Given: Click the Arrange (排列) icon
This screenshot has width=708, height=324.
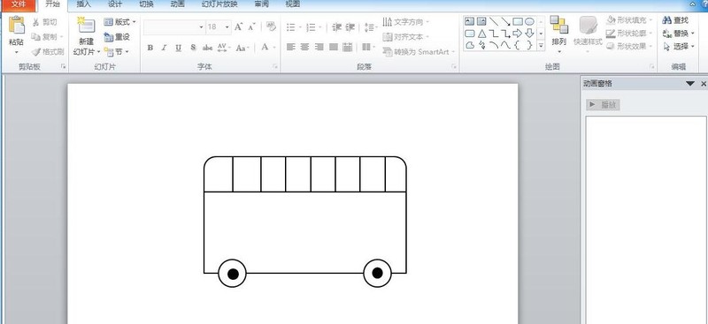Looking at the screenshot, I should (x=559, y=25).
